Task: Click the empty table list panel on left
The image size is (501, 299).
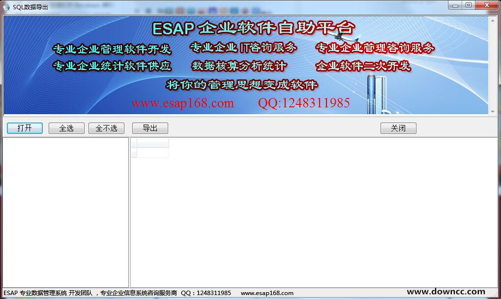Action: 65,212
